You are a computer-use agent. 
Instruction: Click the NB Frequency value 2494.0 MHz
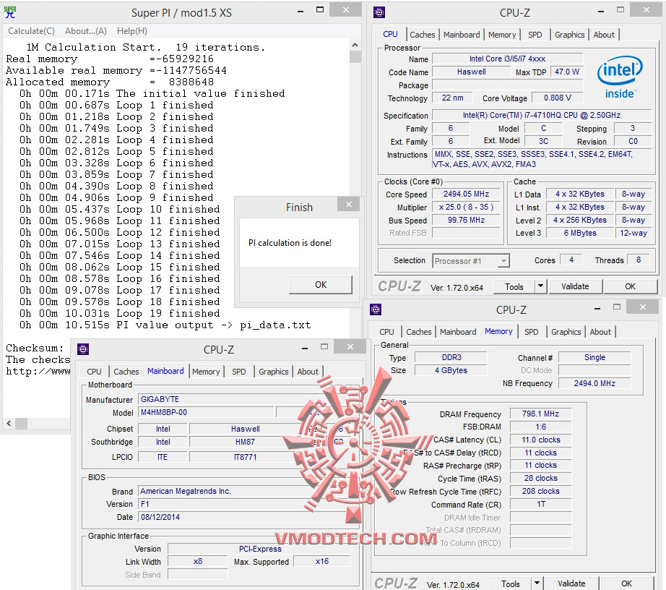tap(594, 383)
